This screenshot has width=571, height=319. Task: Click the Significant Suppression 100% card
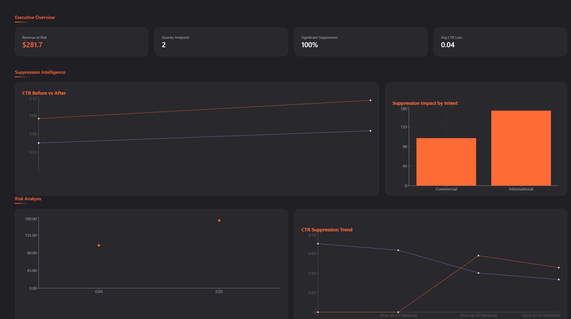(x=361, y=42)
